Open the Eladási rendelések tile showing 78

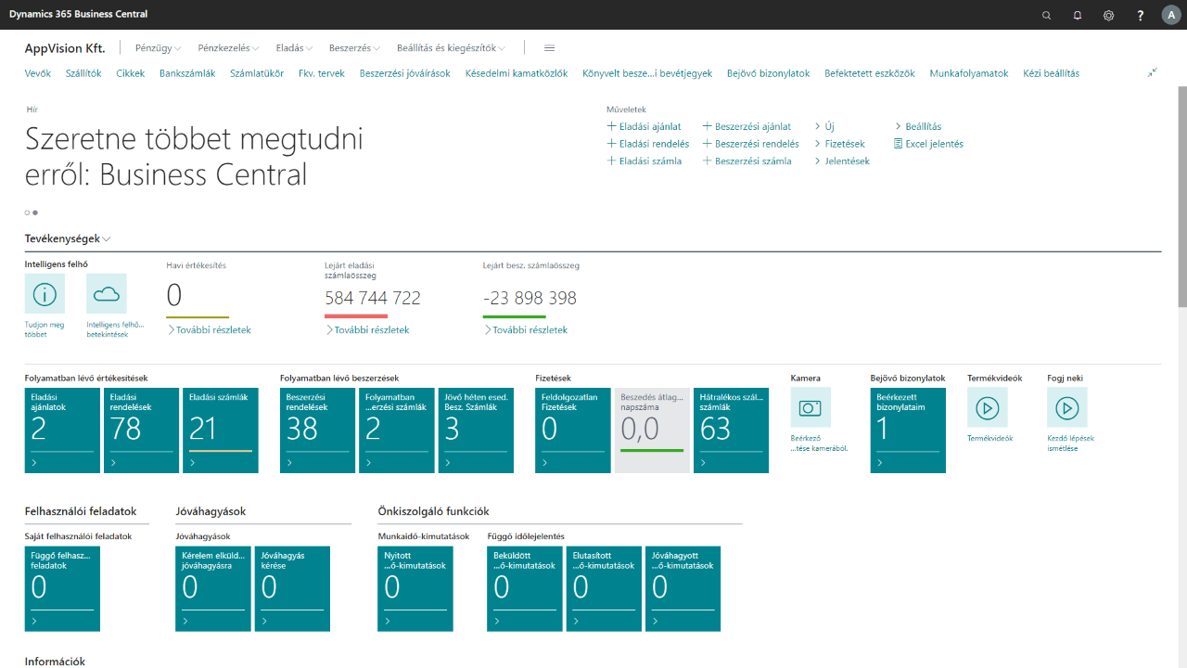pyautogui.click(x=142, y=430)
